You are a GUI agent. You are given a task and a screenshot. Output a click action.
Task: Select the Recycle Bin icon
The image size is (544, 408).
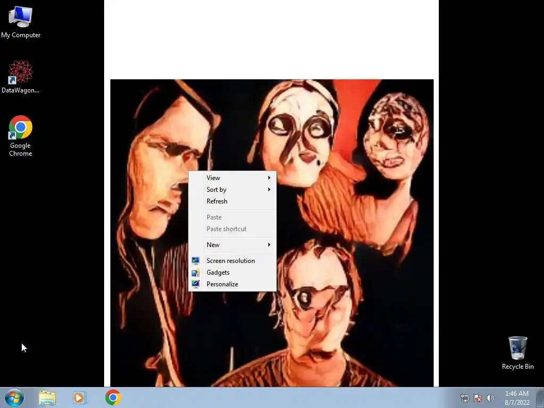[517, 353]
